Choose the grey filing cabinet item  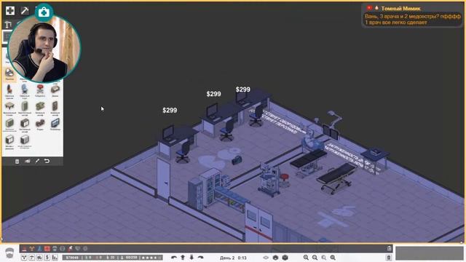[x=9, y=124]
